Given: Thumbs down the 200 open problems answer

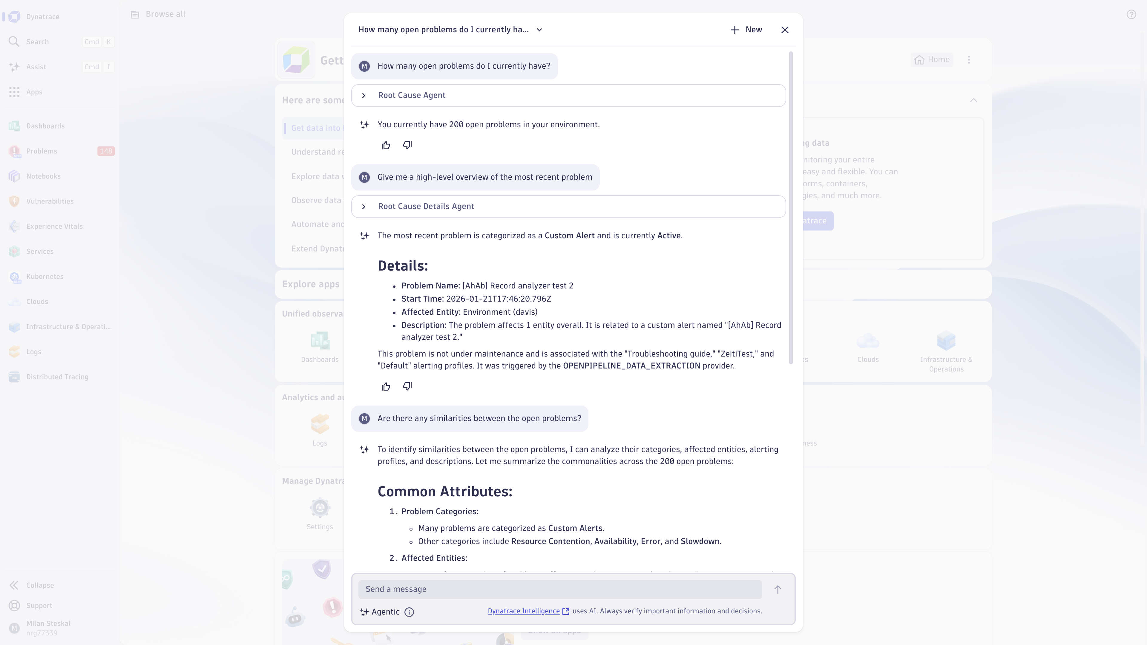Looking at the screenshot, I should (407, 145).
